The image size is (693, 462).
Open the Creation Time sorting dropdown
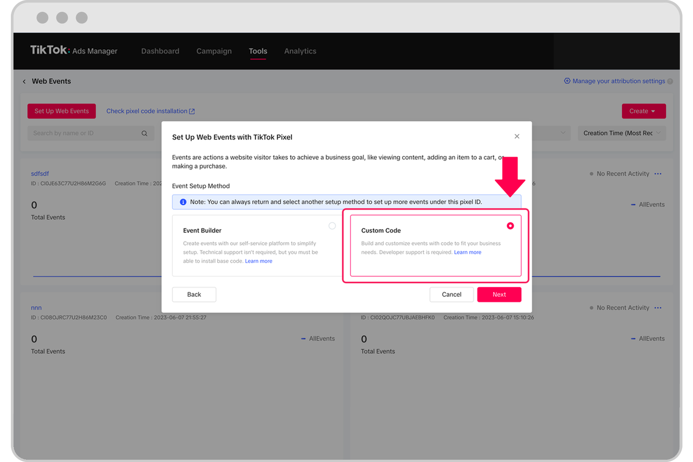[621, 133]
